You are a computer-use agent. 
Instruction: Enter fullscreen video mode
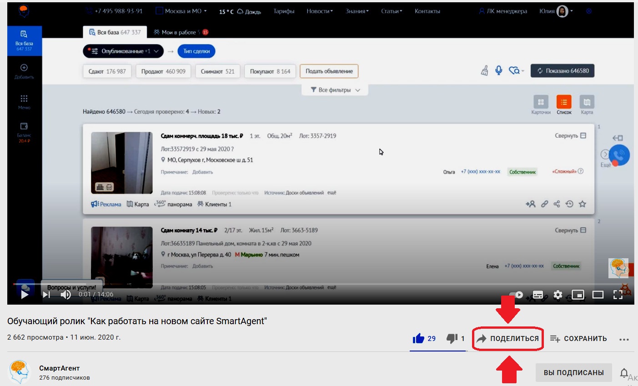click(618, 295)
